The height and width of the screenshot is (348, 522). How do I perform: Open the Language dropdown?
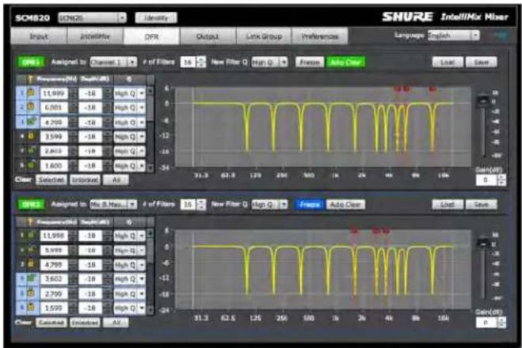(x=454, y=36)
